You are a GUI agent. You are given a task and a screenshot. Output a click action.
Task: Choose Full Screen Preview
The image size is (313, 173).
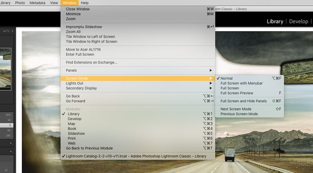(x=250, y=93)
